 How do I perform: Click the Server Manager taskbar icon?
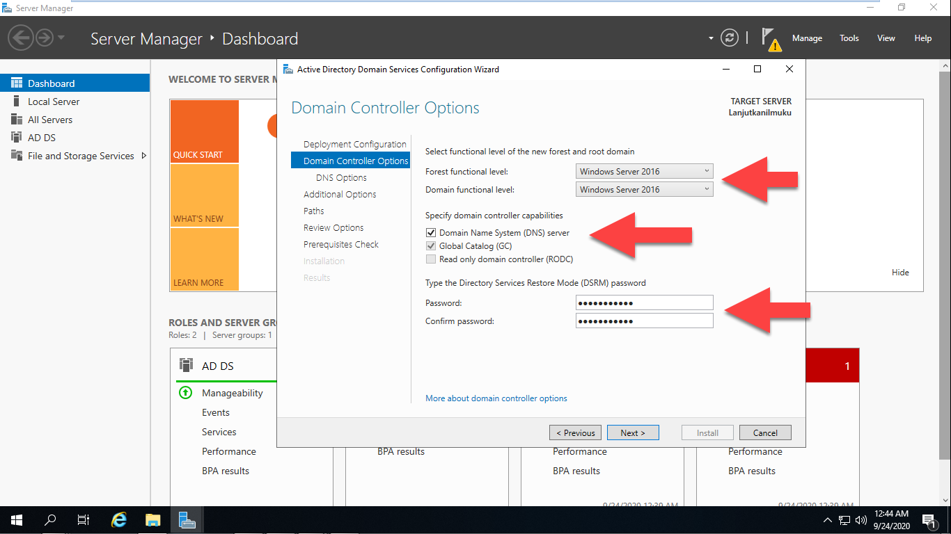(187, 519)
